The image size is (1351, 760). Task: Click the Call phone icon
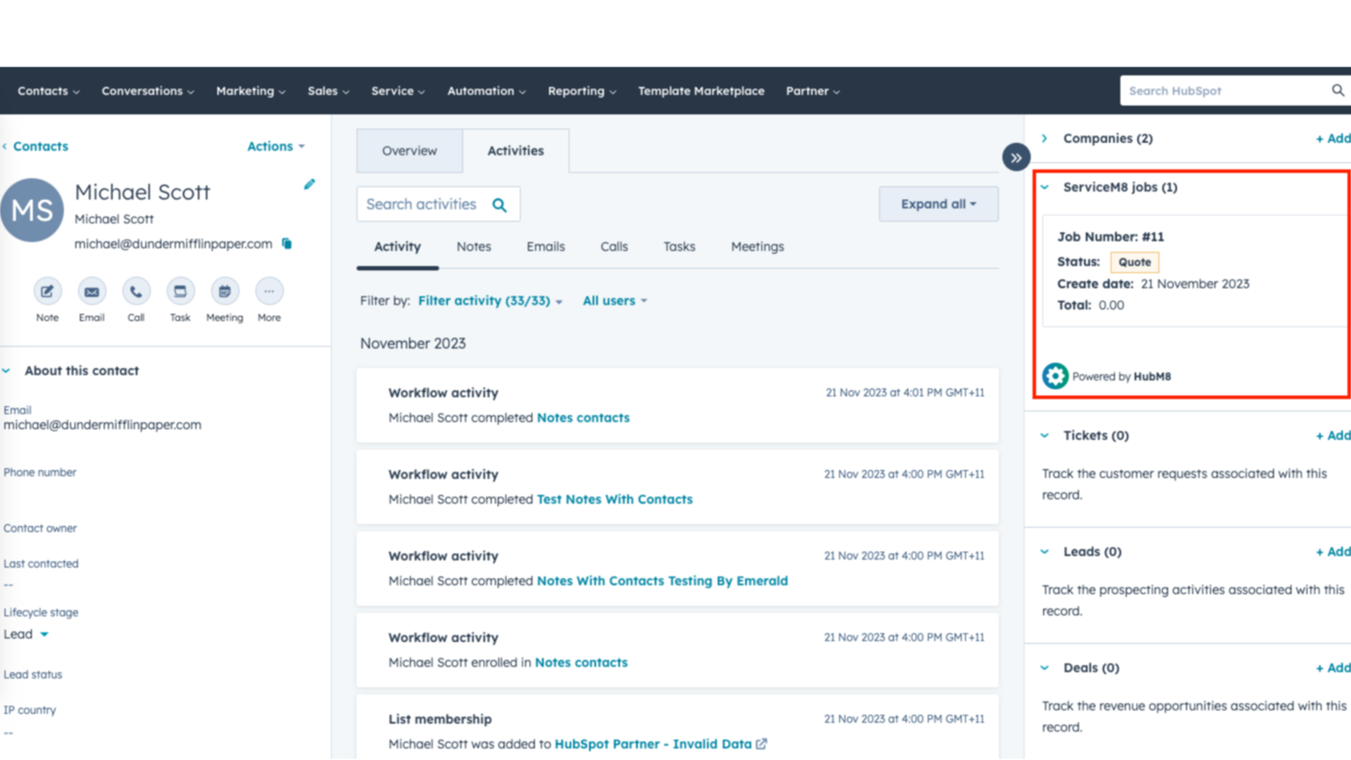coord(136,292)
